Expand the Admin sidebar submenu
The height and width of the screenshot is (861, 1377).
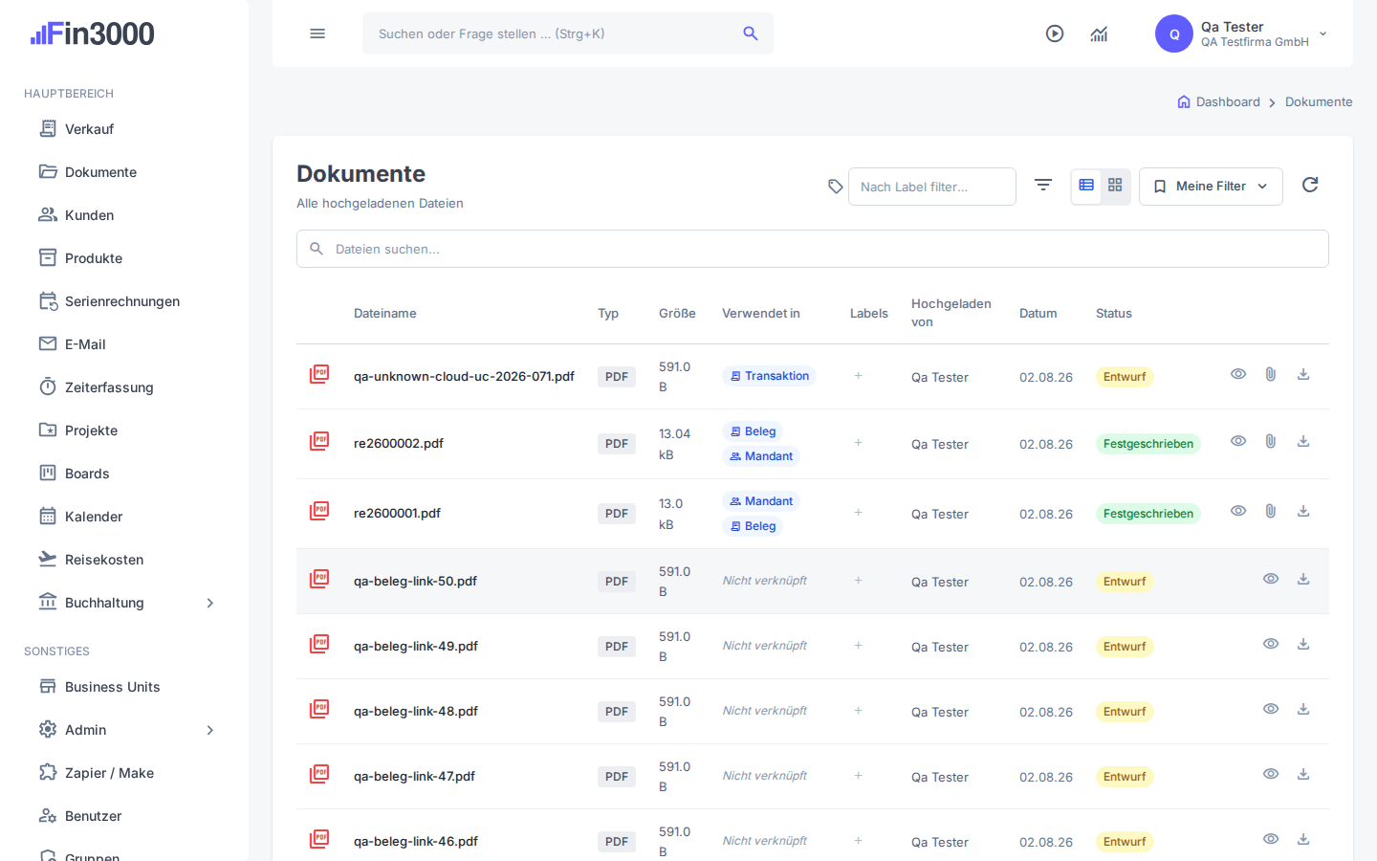point(210,730)
